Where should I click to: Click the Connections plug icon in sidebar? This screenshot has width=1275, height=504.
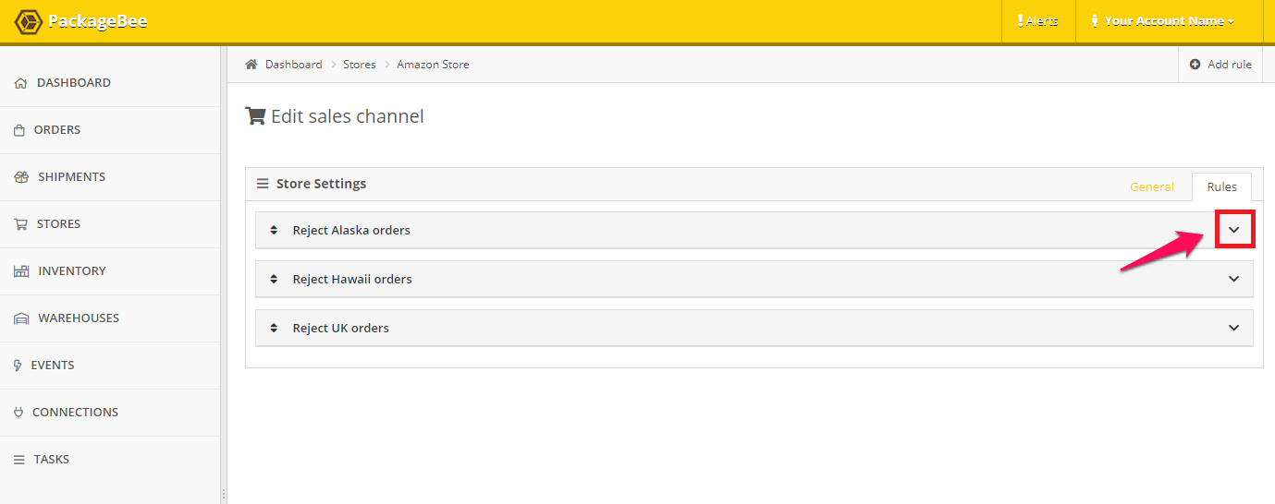pyautogui.click(x=18, y=413)
